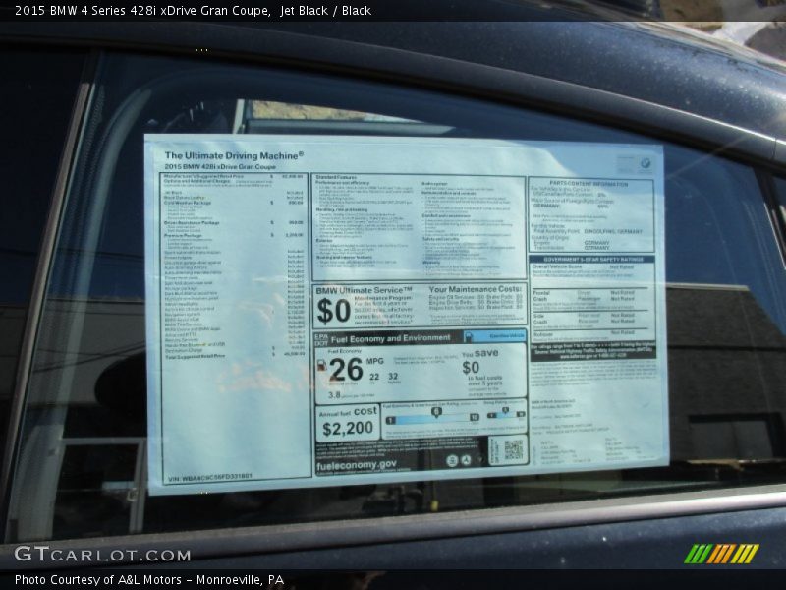
Task: Click '2015 BMW 428i xDrive Gran Coupe' sticker subtitle
Action: [x=220, y=166]
